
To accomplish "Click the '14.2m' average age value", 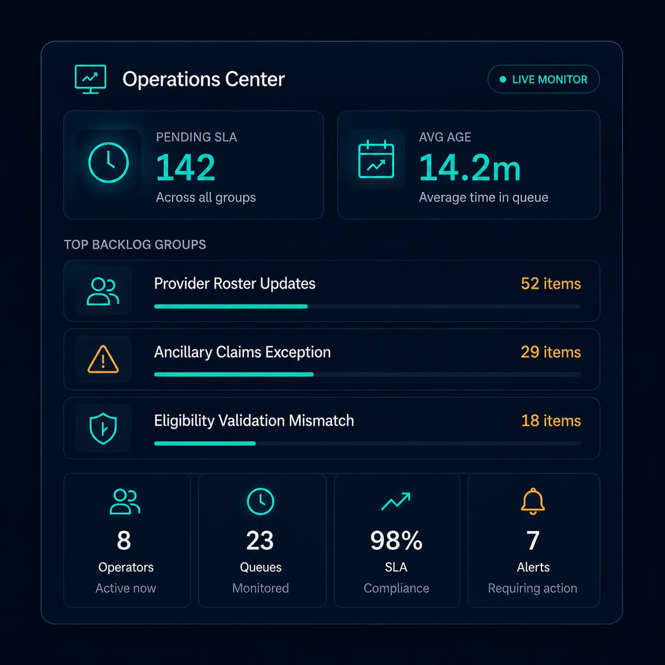I will (x=470, y=168).
